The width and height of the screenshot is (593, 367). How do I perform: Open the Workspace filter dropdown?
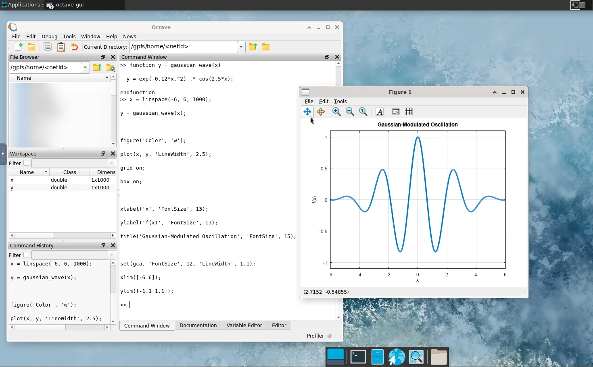click(x=112, y=163)
